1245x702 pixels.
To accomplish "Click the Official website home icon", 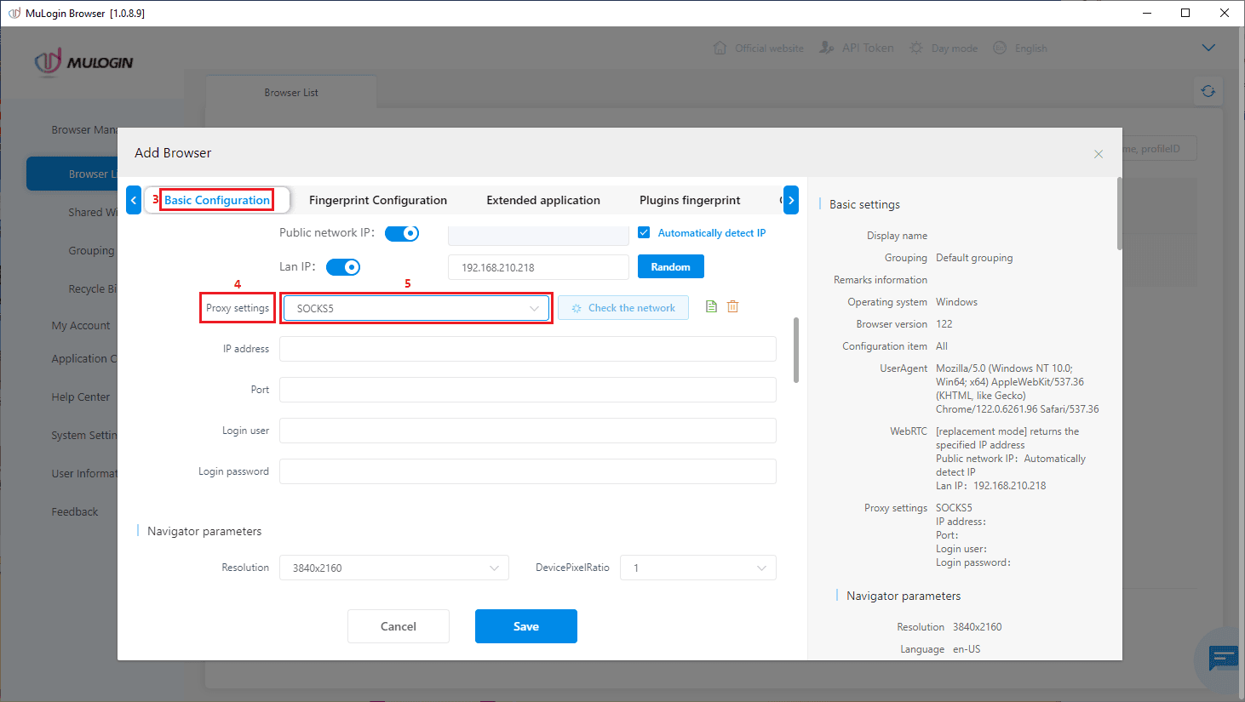I will click(720, 48).
